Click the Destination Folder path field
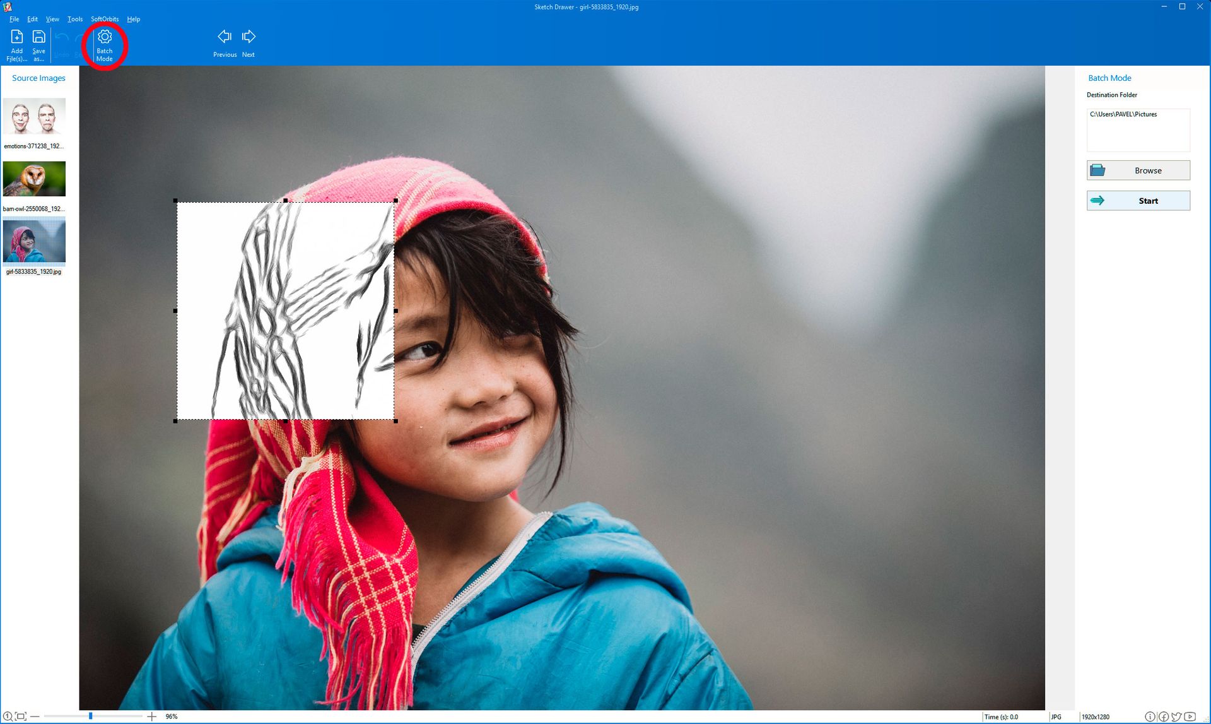This screenshot has height=724, width=1211. pyautogui.click(x=1138, y=129)
